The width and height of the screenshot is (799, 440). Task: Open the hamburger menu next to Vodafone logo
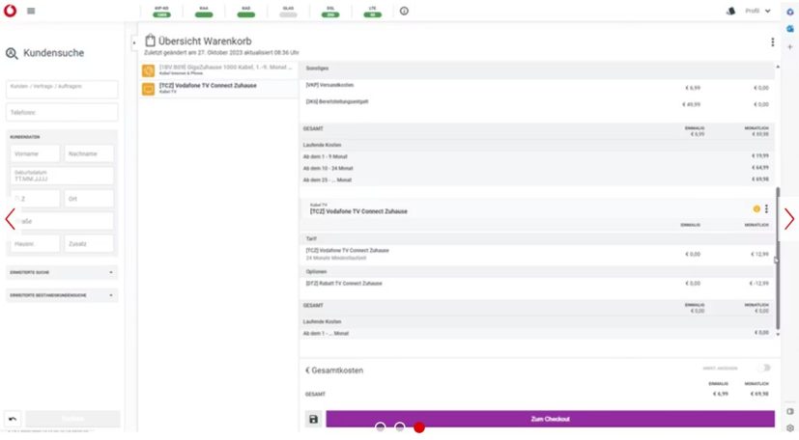[x=31, y=11]
